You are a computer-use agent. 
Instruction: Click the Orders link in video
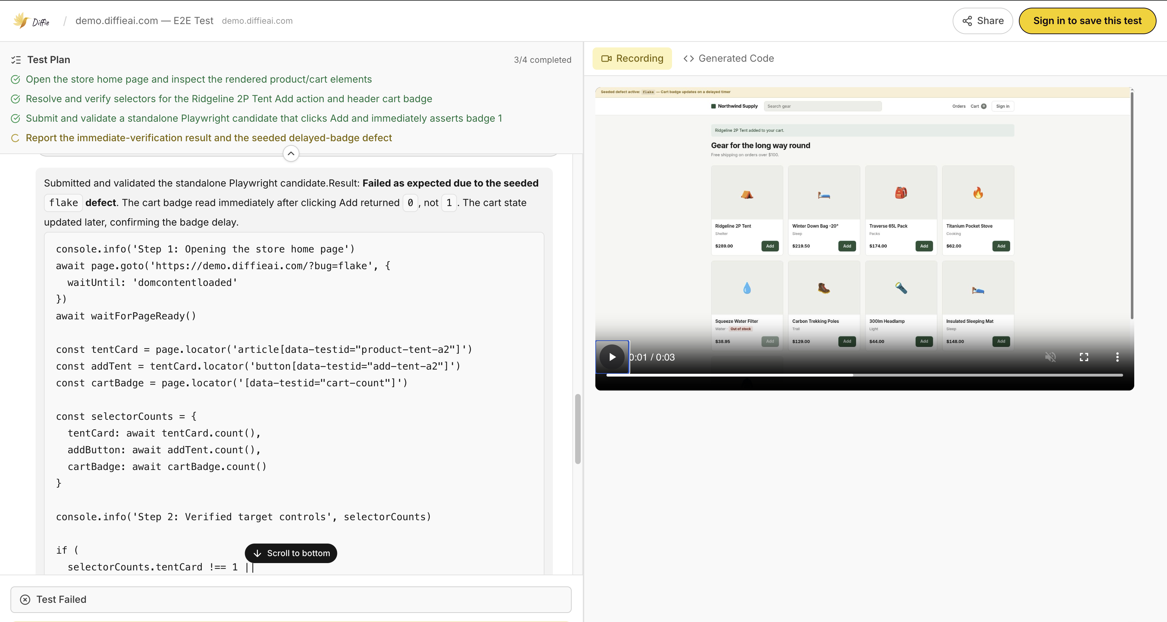point(959,106)
